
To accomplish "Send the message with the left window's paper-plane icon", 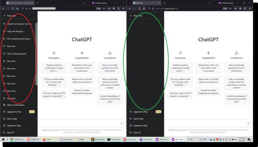I will (x=122, y=124).
